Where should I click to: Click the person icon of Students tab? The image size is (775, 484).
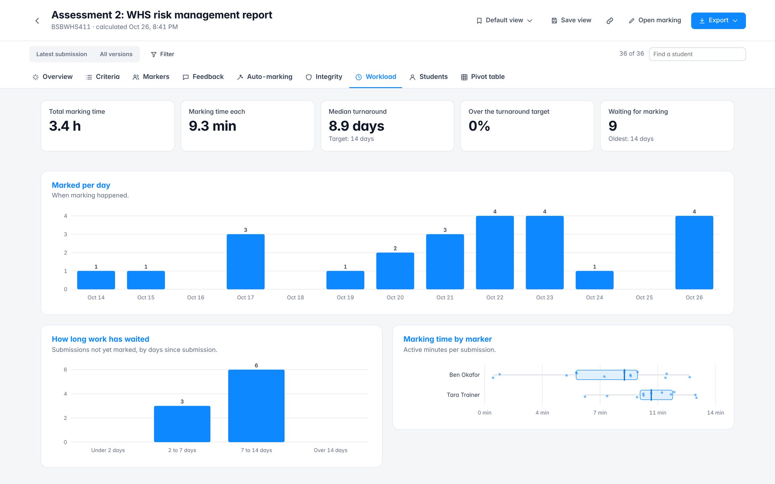[413, 77]
